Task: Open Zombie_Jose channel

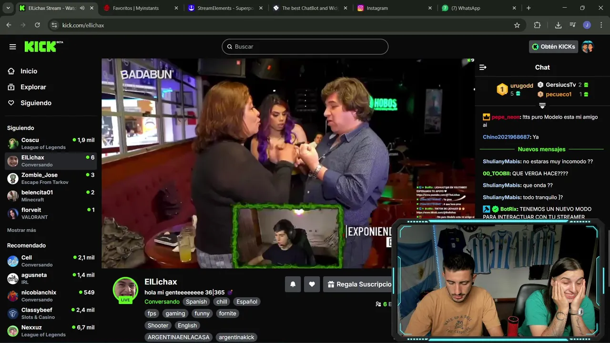Action: click(x=51, y=178)
